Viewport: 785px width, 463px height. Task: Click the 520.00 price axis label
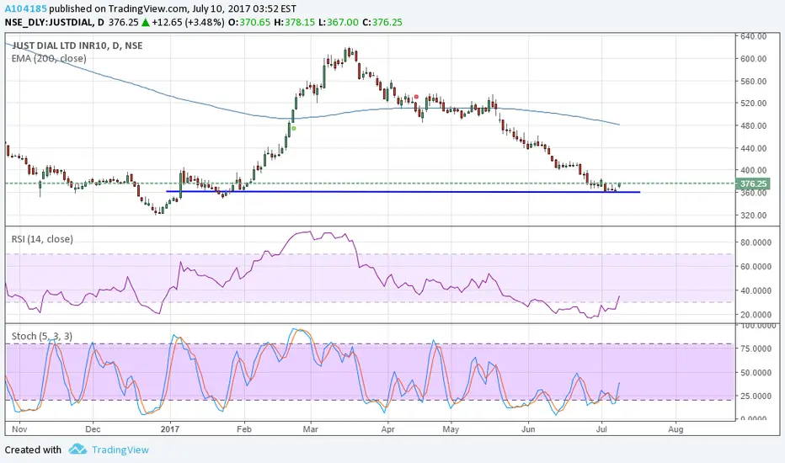point(754,103)
